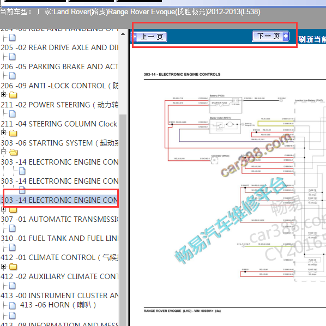The width and height of the screenshot is (326, 326).
Task: Click heading 303-14 - ELECTRONIC ENGINE CONTROLS
Action: [x=182, y=75]
